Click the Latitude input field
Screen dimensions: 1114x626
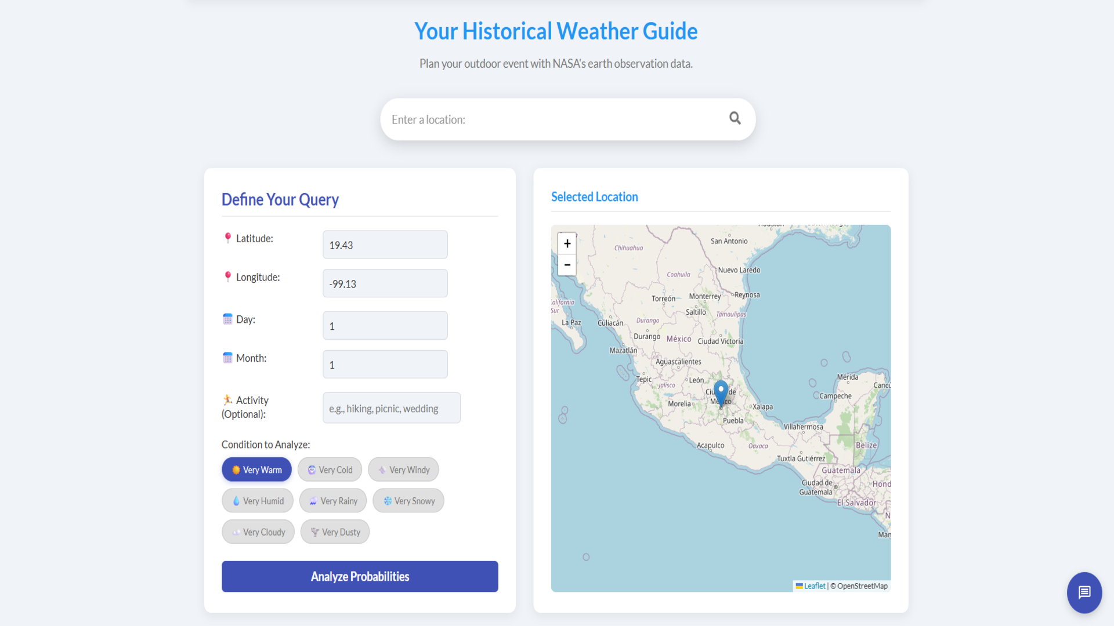point(385,245)
